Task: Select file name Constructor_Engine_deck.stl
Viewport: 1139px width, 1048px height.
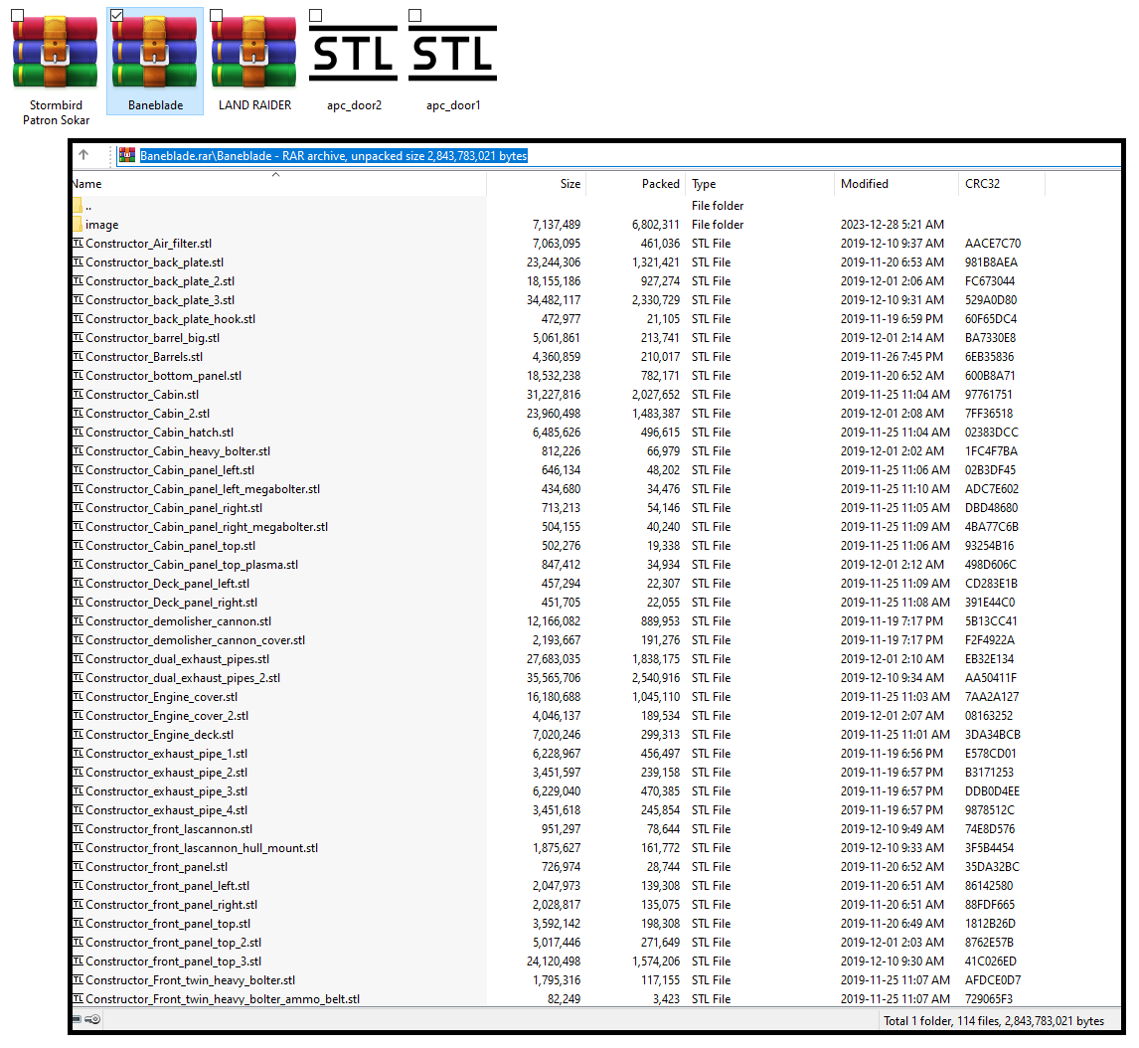Action: pyautogui.click(x=160, y=735)
